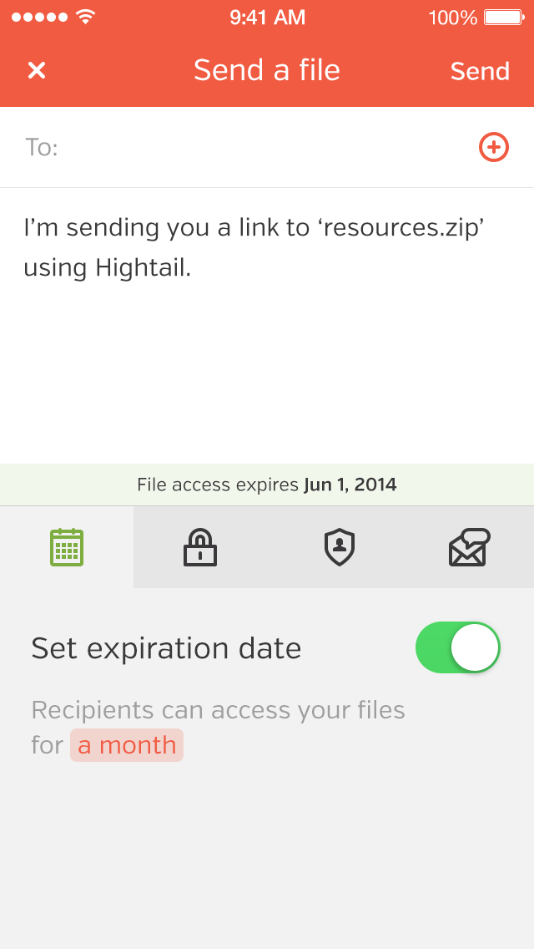Open the shield identity verification tab
The width and height of the screenshot is (534, 949).
[x=340, y=547]
